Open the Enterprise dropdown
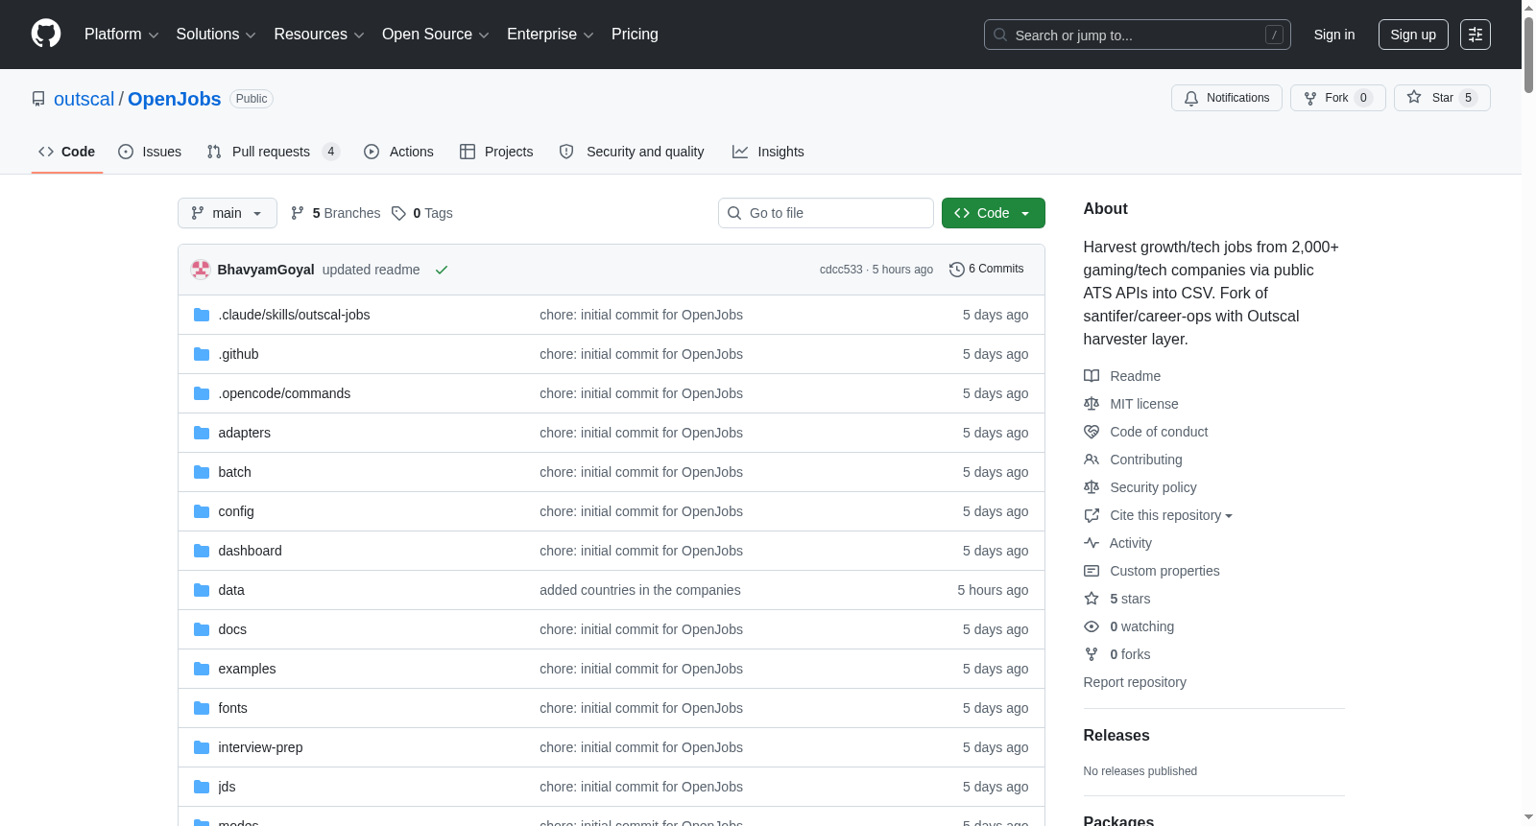The width and height of the screenshot is (1536, 826). pos(550,35)
